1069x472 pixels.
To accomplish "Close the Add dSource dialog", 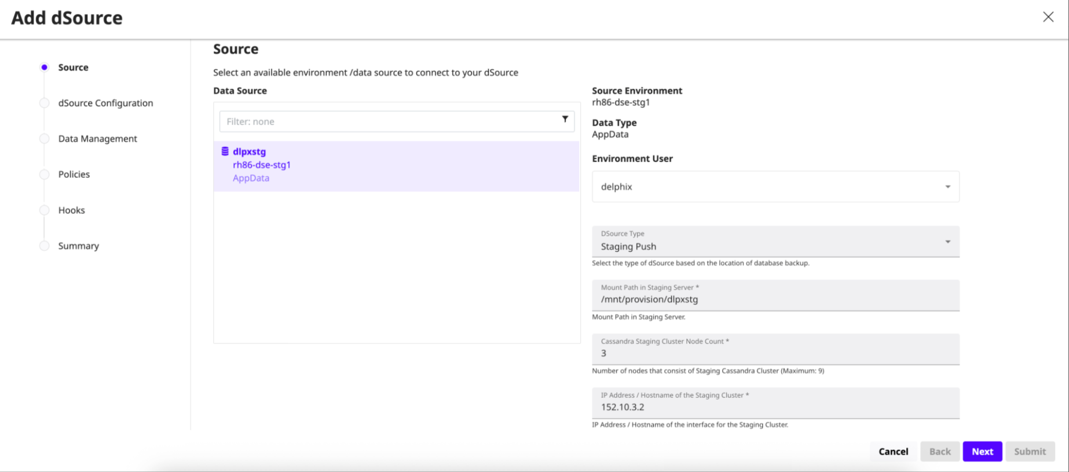I will 1048,17.
